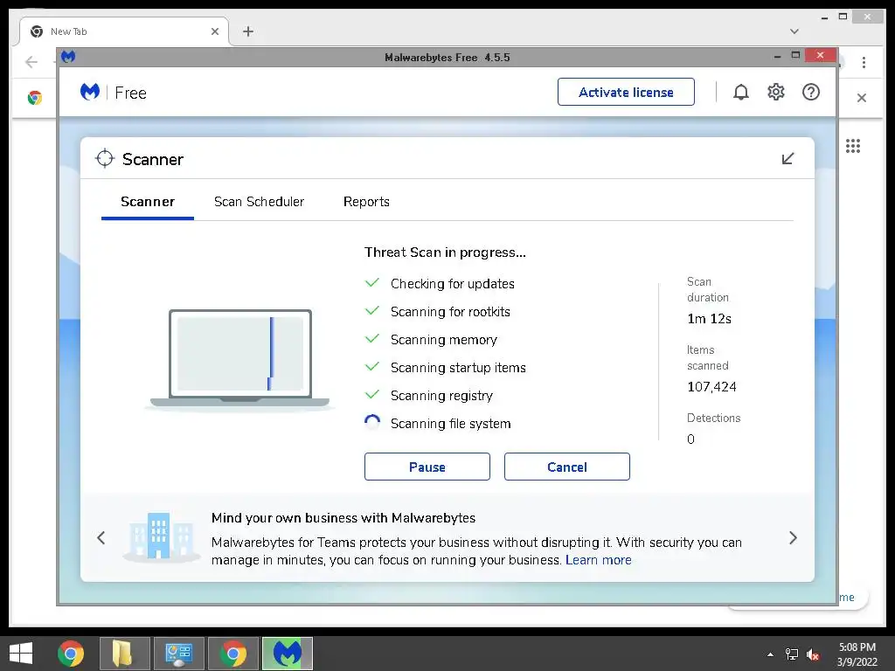Click Malwarebytes Free 4.5.5 title text
Screen dimensions: 895x671
(447, 58)
